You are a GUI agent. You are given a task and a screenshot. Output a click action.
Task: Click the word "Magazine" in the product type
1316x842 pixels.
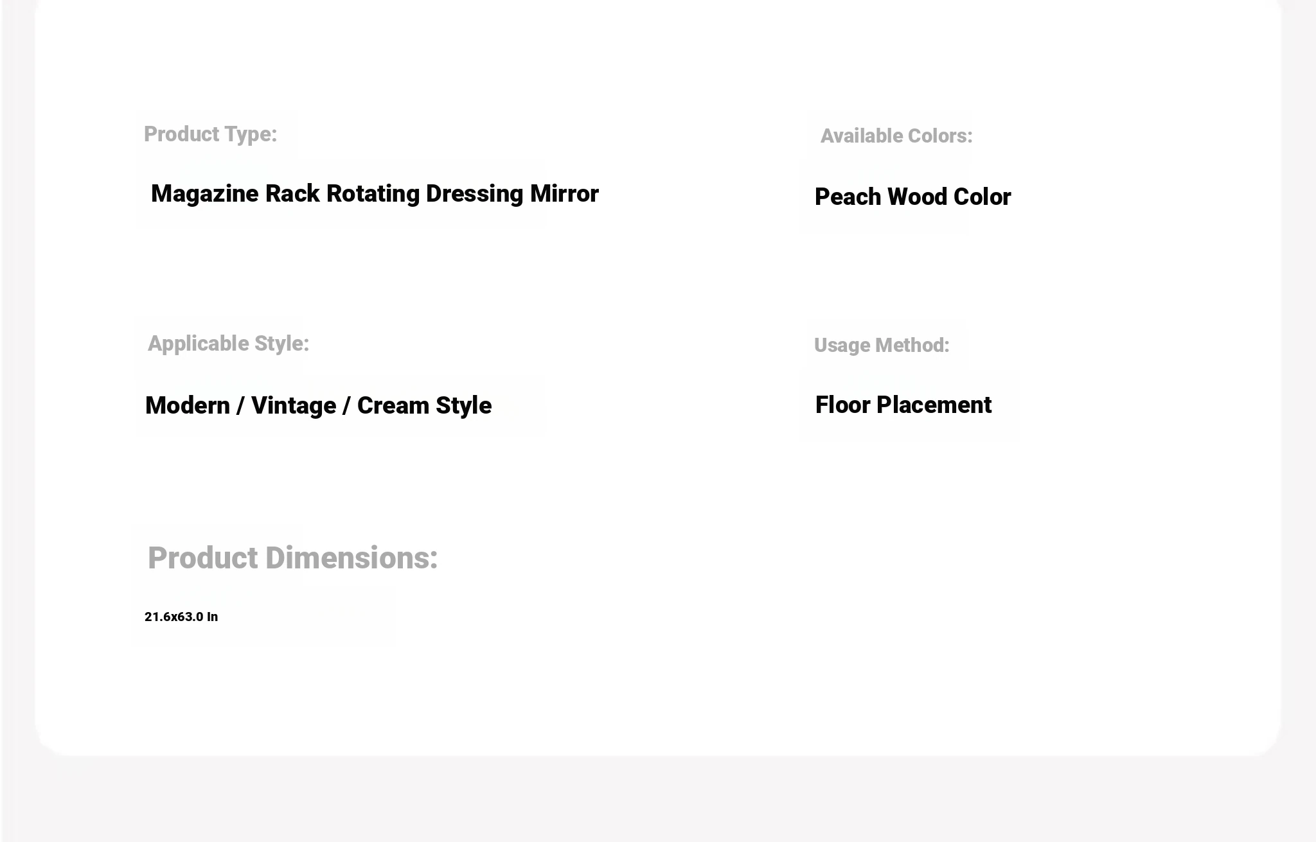pos(205,194)
